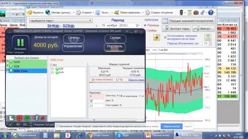Select SiH9 in the securities list

pos(28,62)
